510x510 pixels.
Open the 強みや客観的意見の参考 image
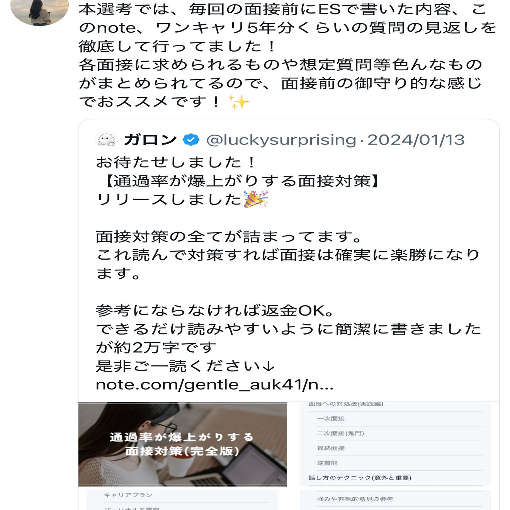tap(395, 500)
